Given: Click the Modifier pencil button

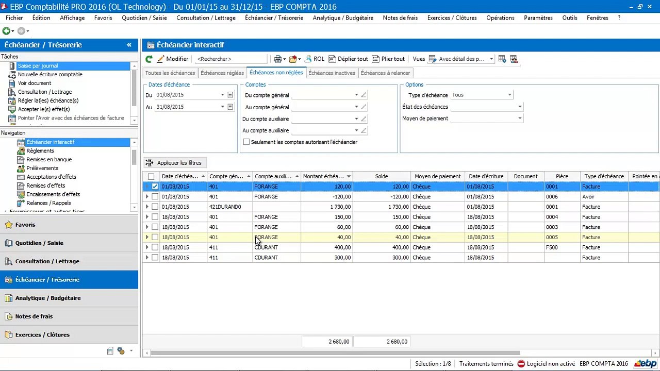Looking at the screenshot, I should (x=173, y=59).
